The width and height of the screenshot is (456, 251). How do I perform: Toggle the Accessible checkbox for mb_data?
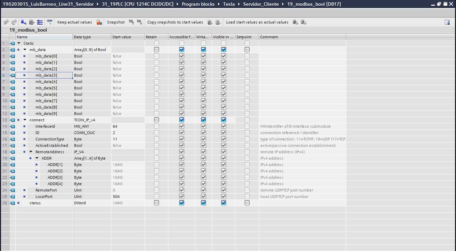(x=182, y=50)
